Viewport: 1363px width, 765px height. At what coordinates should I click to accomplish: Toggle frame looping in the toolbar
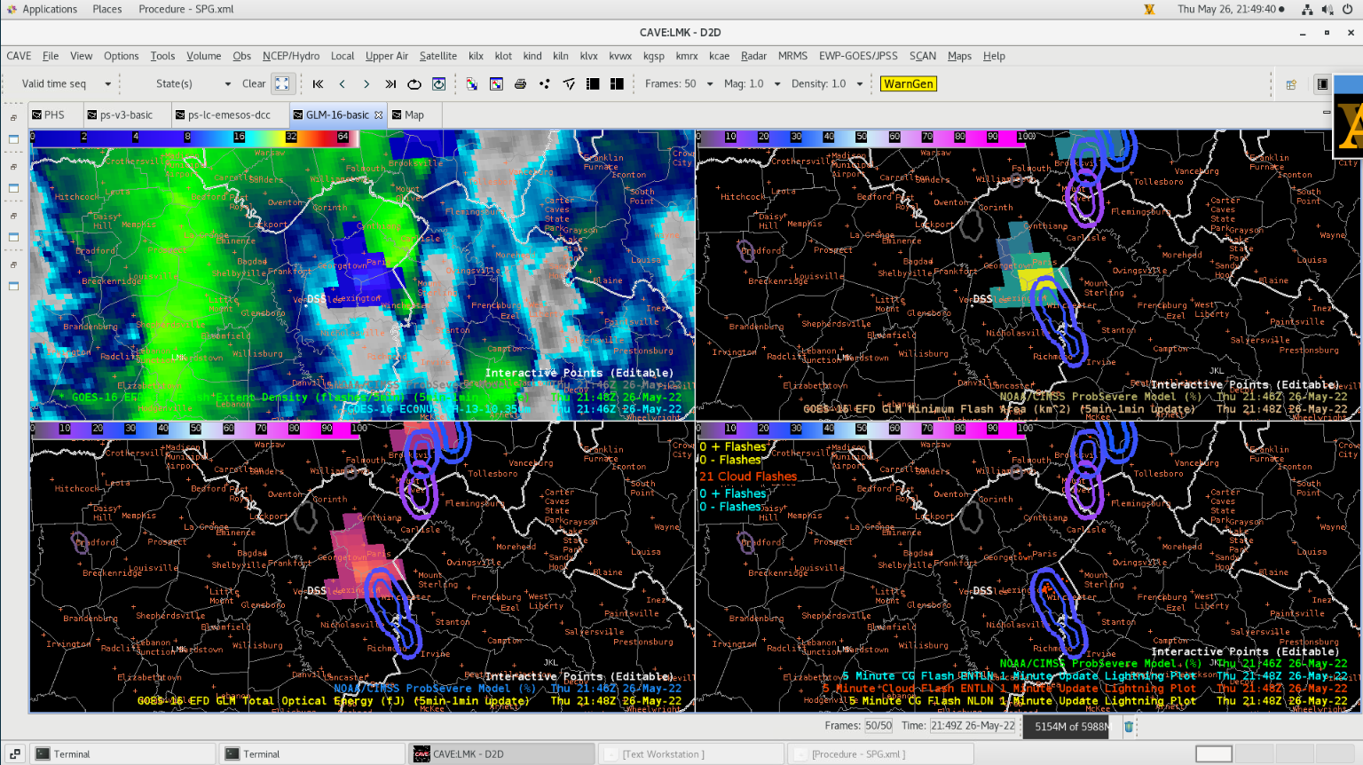[x=414, y=84]
